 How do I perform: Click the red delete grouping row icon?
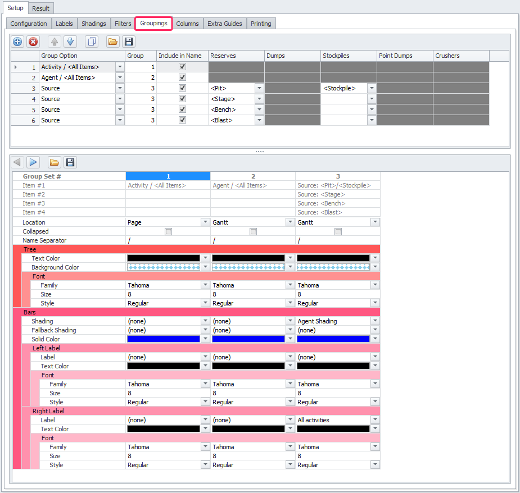tap(33, 42)
